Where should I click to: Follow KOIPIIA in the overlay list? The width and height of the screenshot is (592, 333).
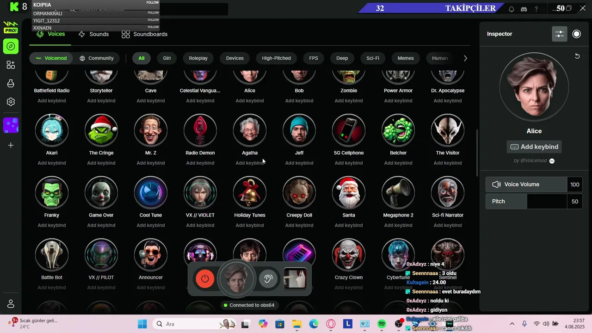[x=153, y=3]
